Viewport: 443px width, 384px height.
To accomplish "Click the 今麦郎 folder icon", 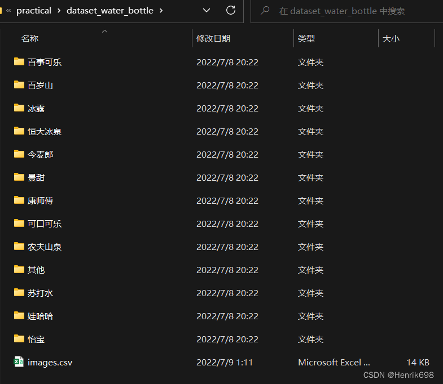I will pyautogui.click(x=19, y=154).
